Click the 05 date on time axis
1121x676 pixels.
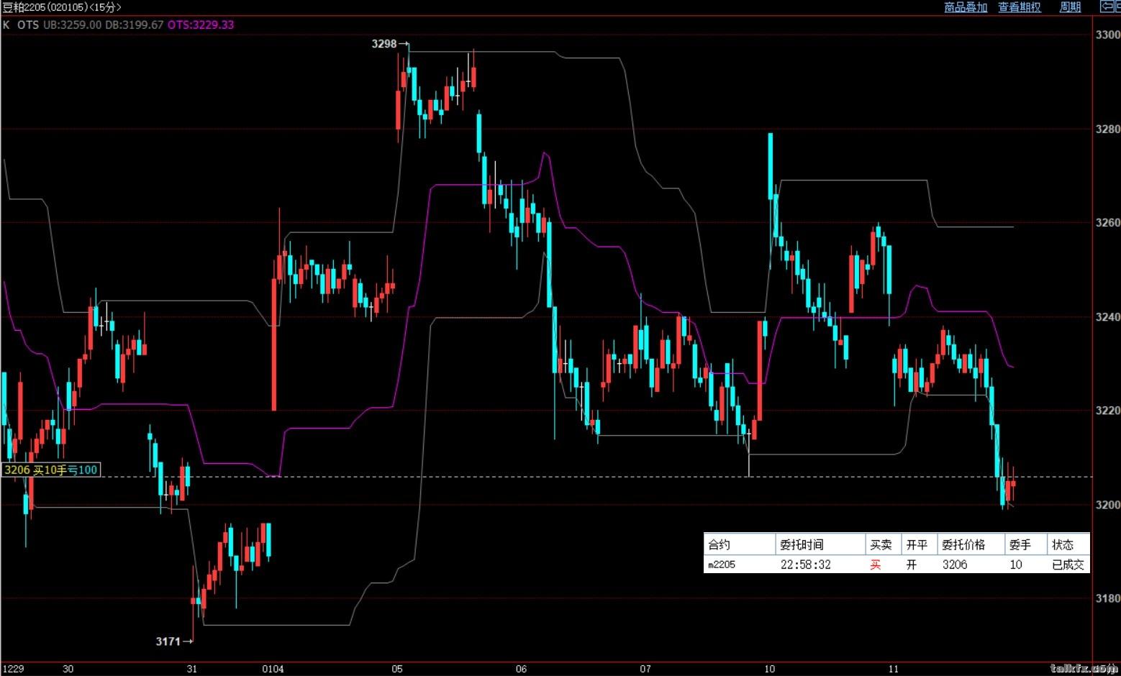pyautogui.click(x=397, y=669)
